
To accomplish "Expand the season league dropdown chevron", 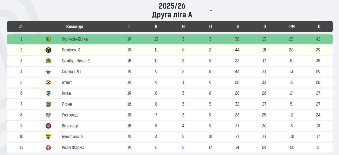I will 211,10.
